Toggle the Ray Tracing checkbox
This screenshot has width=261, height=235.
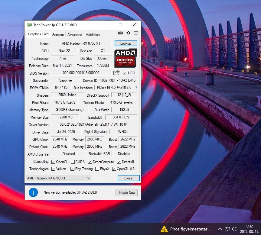point(72,169)
